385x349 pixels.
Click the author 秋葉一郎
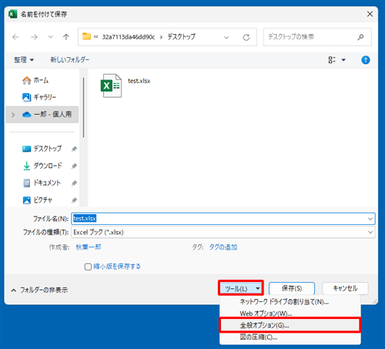click(89, 247)
